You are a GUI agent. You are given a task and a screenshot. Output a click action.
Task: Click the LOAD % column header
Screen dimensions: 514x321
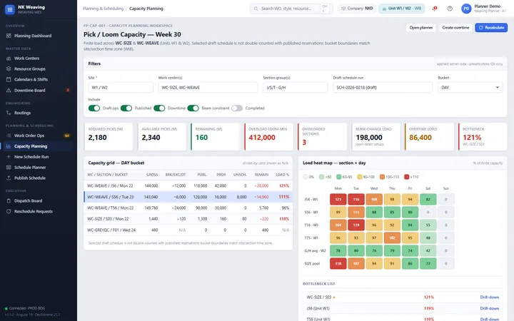(282, 175)
